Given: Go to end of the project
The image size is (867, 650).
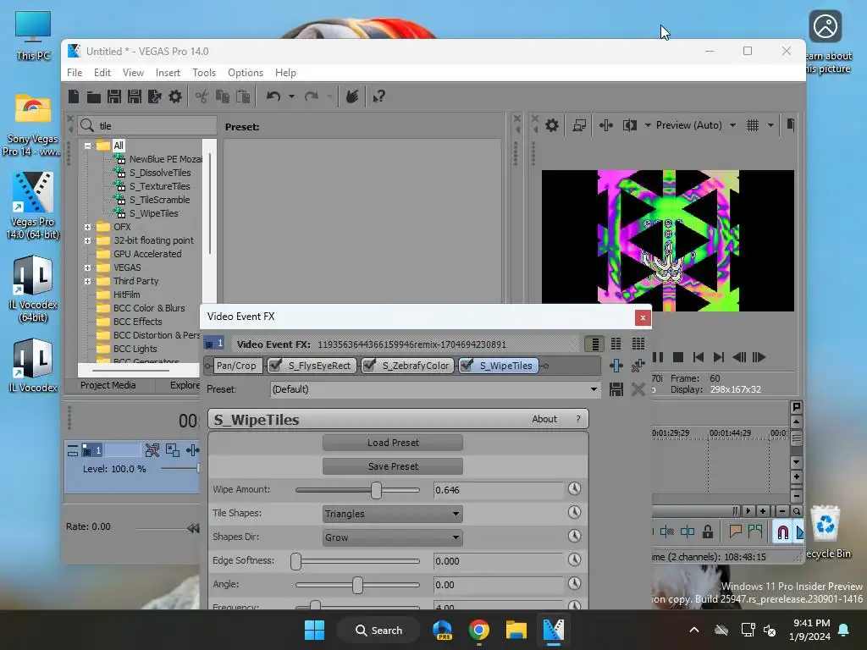Looking at the screenshot, I should pyautogui.click(x=718, y=358).
